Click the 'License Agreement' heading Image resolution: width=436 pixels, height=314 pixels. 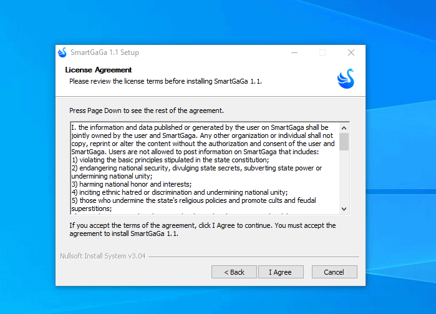pyautogui.click(x=99, y=70)
